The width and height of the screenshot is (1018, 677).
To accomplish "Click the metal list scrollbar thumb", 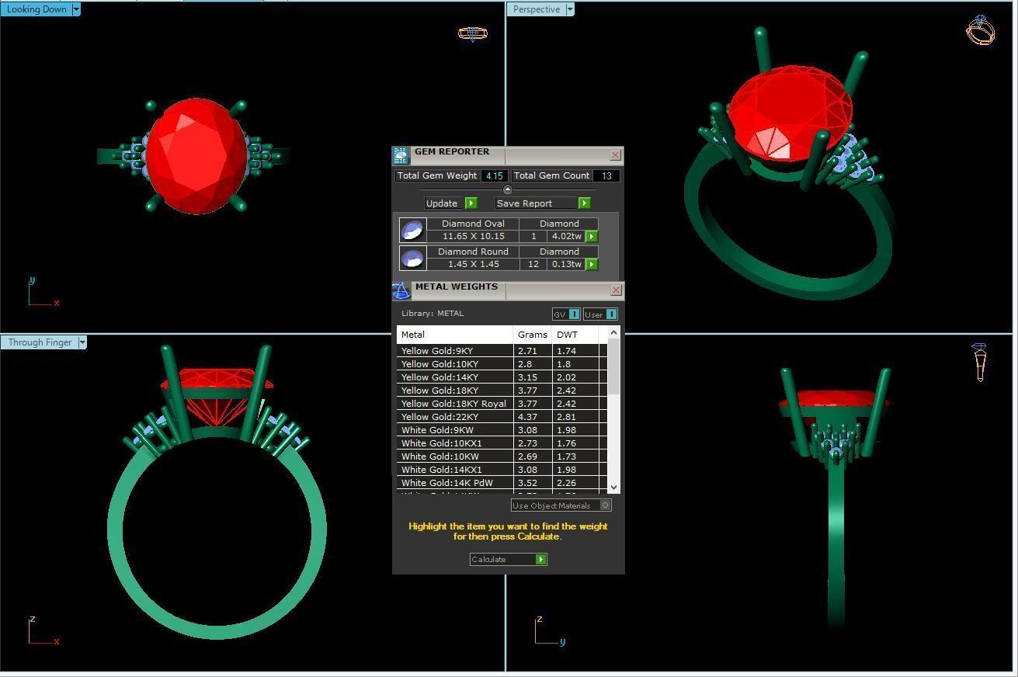I will click(614, 366).
